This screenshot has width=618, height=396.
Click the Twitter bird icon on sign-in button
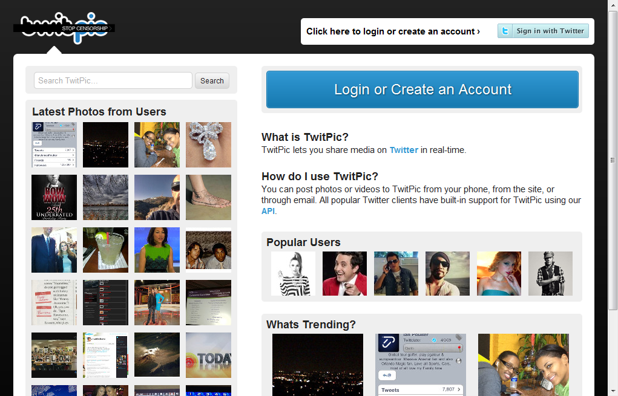505,31
